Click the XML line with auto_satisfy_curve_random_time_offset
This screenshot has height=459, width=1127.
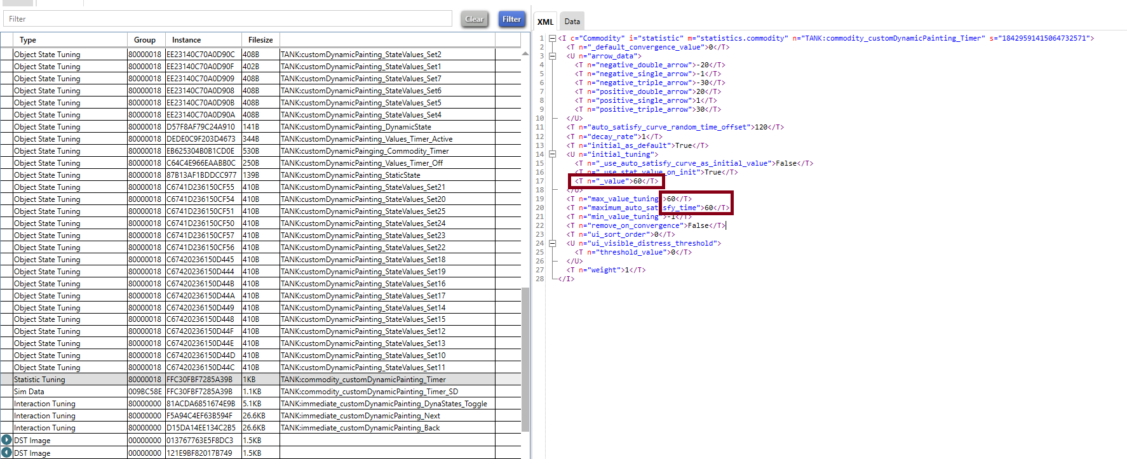coord(675,127)
